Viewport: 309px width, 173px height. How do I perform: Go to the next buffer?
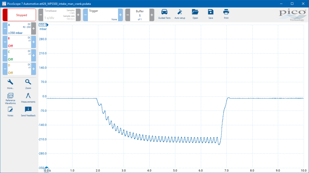click(152, 15)
